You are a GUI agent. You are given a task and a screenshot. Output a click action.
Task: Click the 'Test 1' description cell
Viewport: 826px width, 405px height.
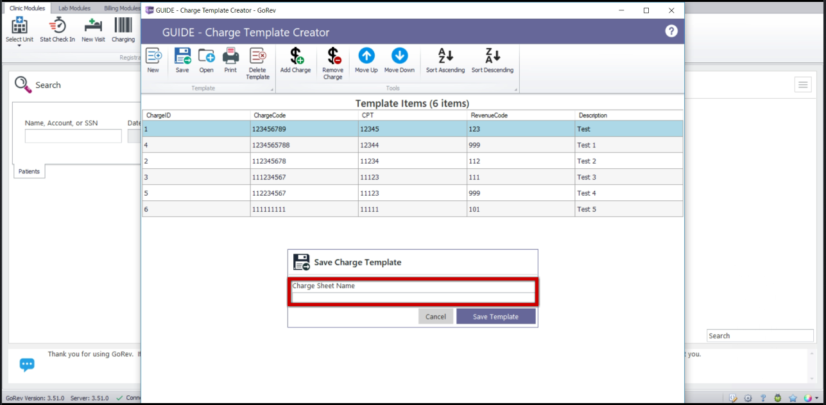point(629,145)
